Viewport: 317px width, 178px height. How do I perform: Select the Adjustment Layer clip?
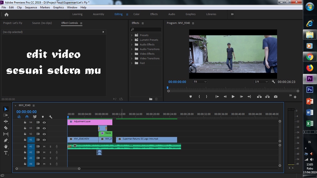(90, 122)
